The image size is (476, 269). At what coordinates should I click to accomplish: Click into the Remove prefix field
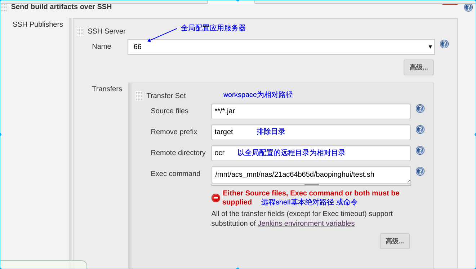click(x=311, y=132)
